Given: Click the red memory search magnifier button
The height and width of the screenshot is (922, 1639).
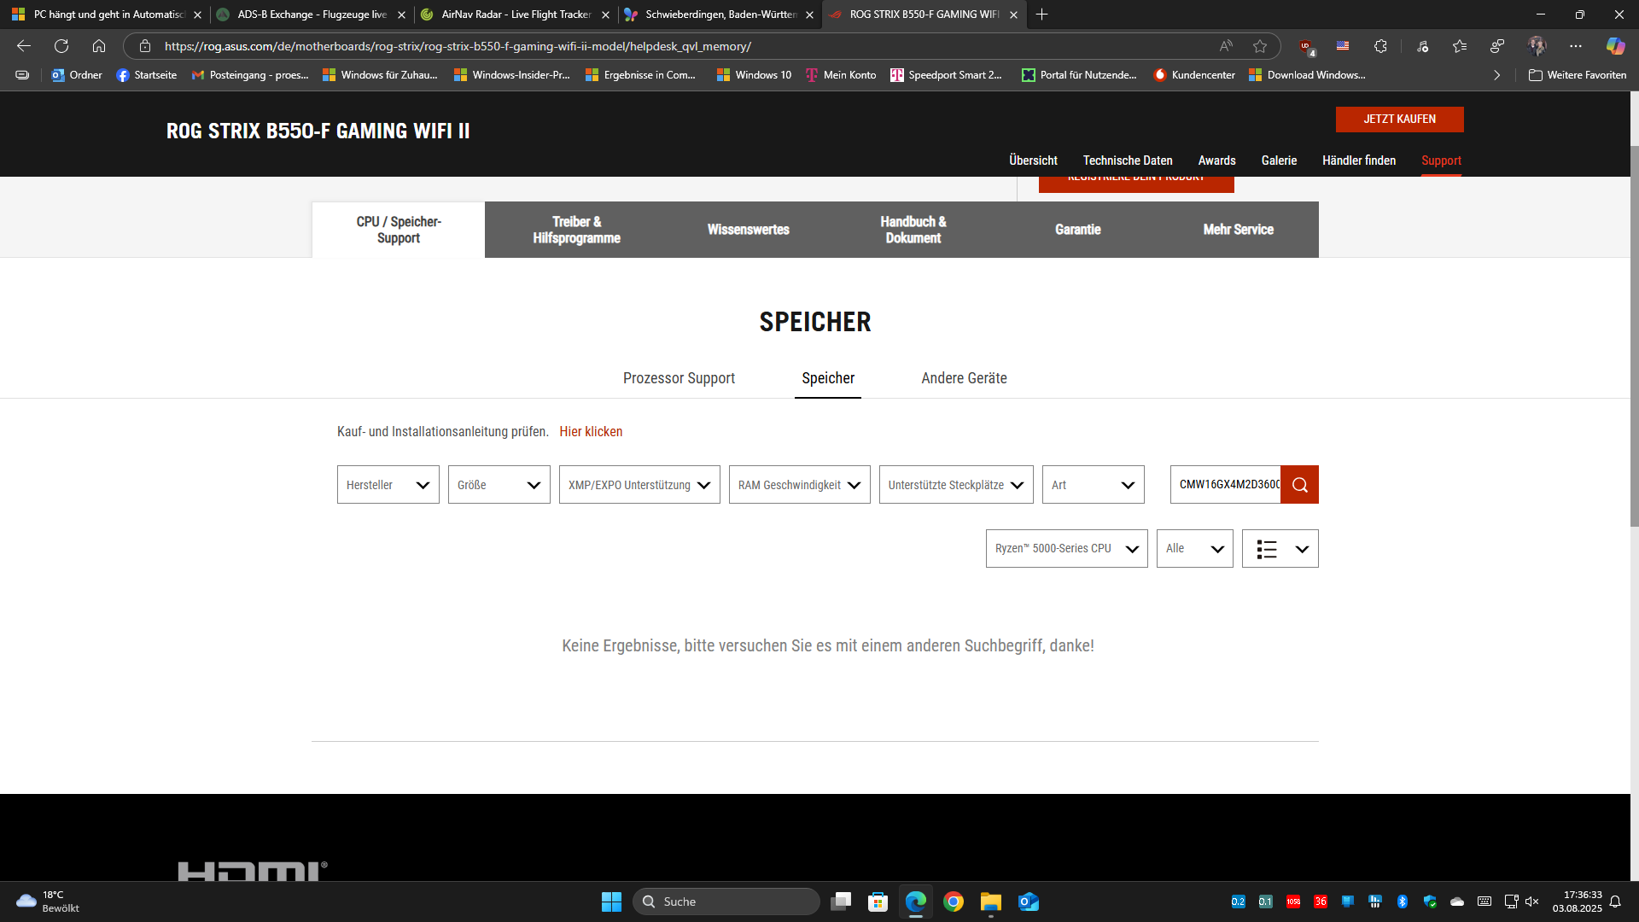Looking at the screenshot, I should pyautogui.click(x=1299, y=485).
